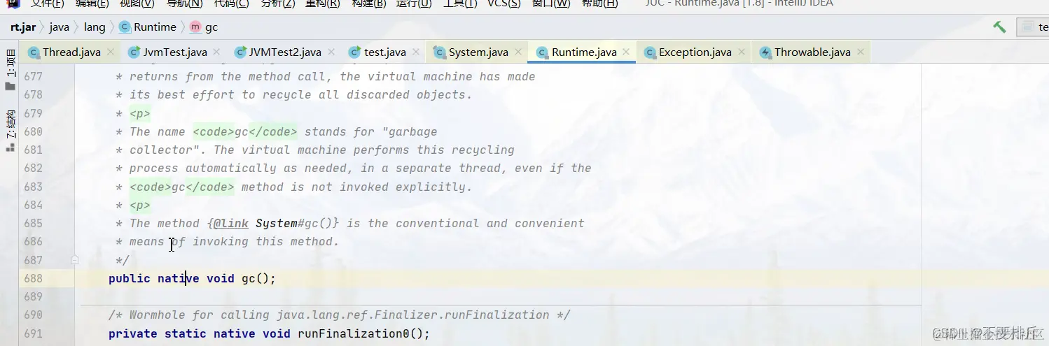Click the <code>gc</code> tag on line 680
Screen dimensions: 1049x346
pyautogui.click(x=245, y=131)
